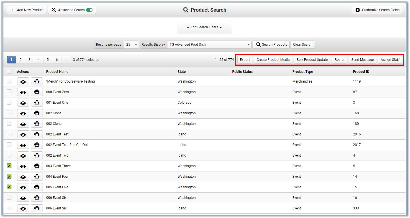Go to results page 2

coord(20,60)
